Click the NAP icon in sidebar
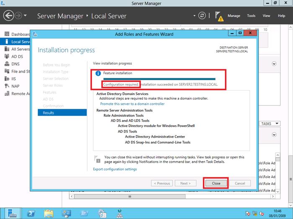 point(7,86)
